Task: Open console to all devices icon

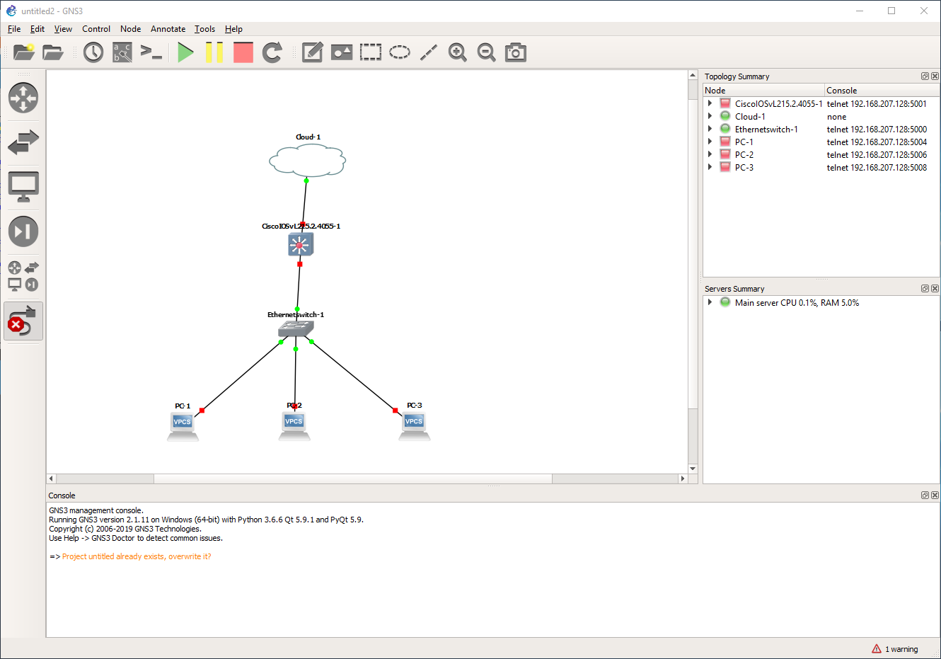Action: click(x=151, y=52)
